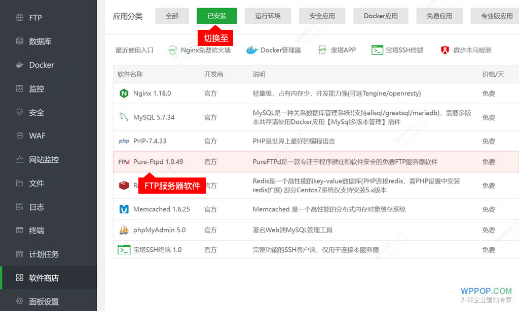Click the 微步木马检测 red shield icon
Screen dimensions: 519x311
click(445, 50)
